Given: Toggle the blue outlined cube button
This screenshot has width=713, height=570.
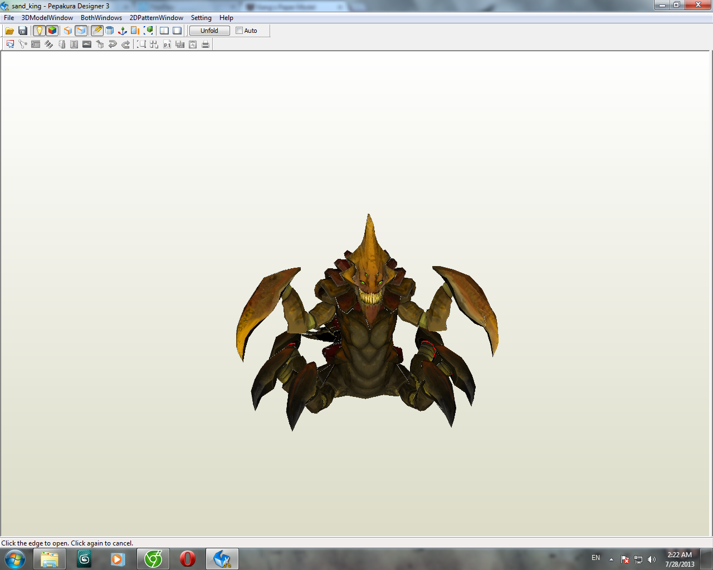Looking at the screenshot, I should coord(81,31).
